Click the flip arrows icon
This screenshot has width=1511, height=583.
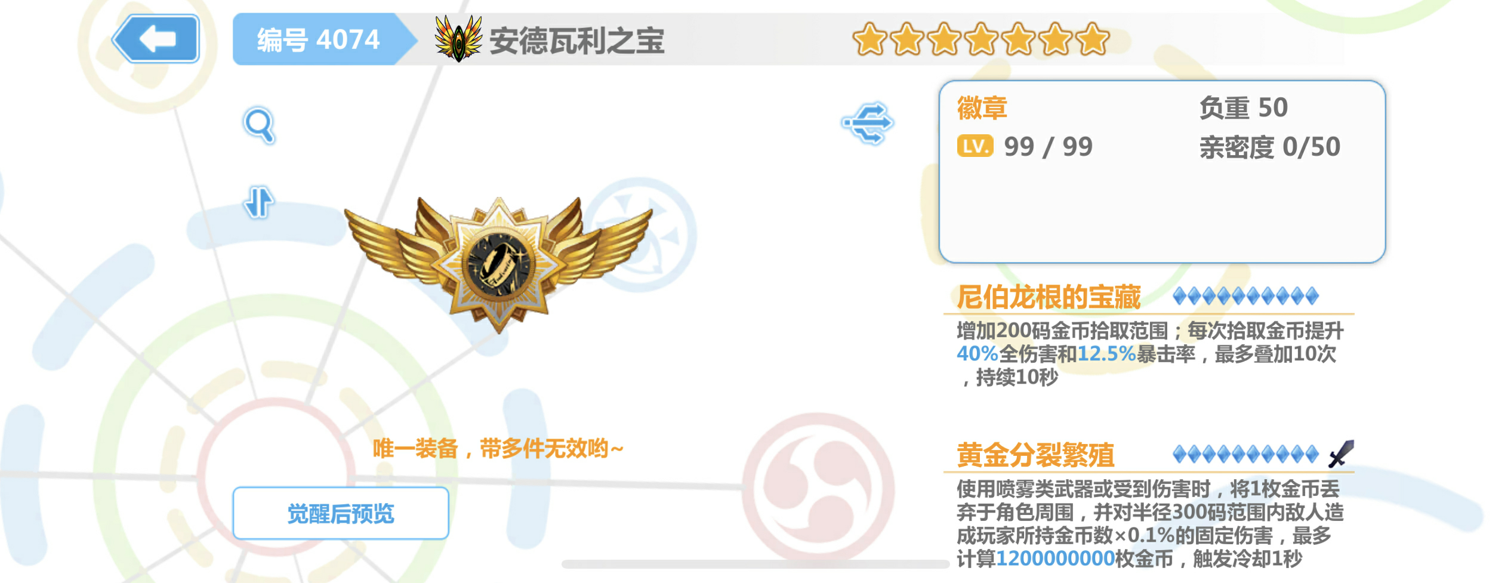pyautogui.click(x=258, y=202)
